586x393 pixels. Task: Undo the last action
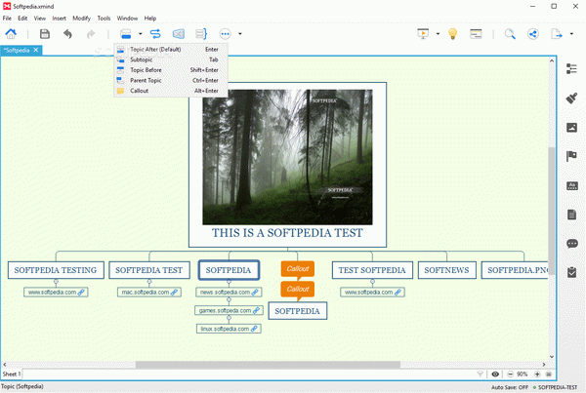(x=67, y=34)
